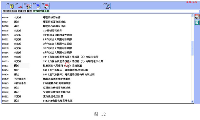Screen dimensions: 200x120
Task: Click description 空调压力传感器电压过高
Action: (x=57, y=92)
